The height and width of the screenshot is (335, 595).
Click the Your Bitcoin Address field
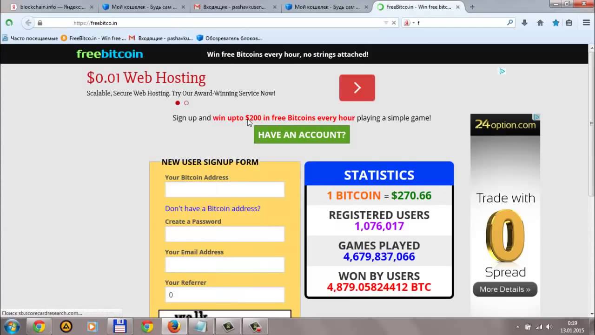pos(225,190)
